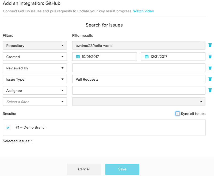Open end date calendar icon for 12/31/2017
Screen dimensions: 214x176
(147, 57)
